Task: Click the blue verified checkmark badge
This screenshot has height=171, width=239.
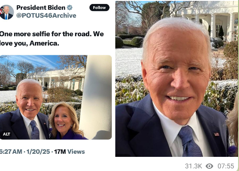Action: click(70, 8)
